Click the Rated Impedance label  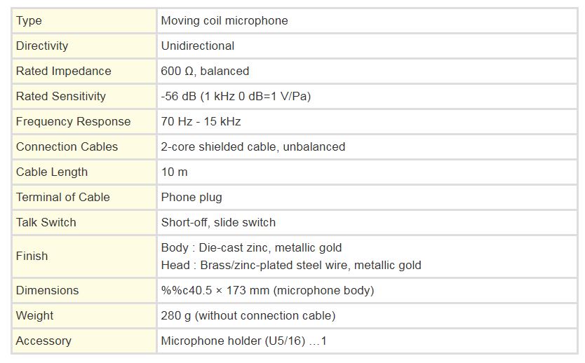(x=63, y=71)
